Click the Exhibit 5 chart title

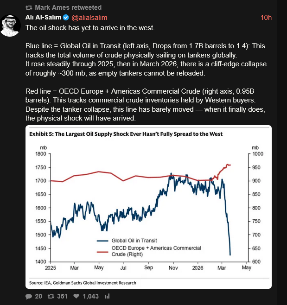click(126, 134)
